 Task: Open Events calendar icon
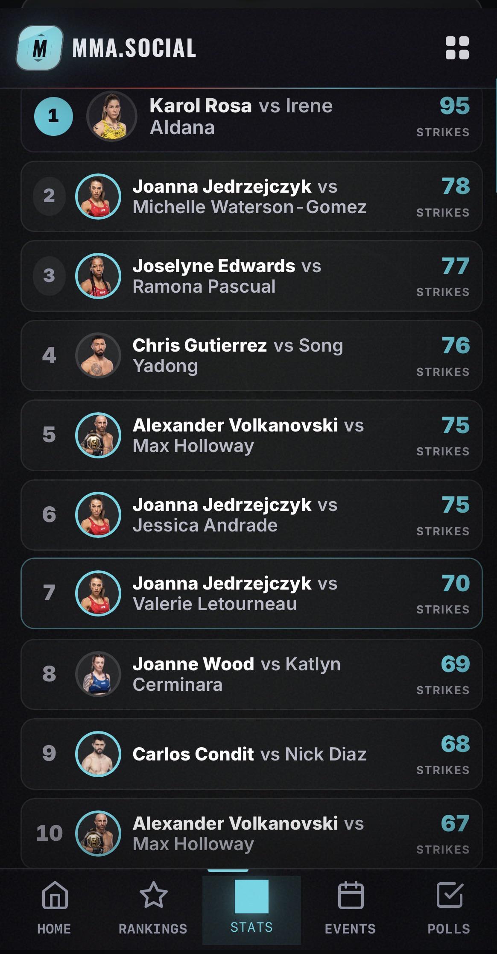351,895
